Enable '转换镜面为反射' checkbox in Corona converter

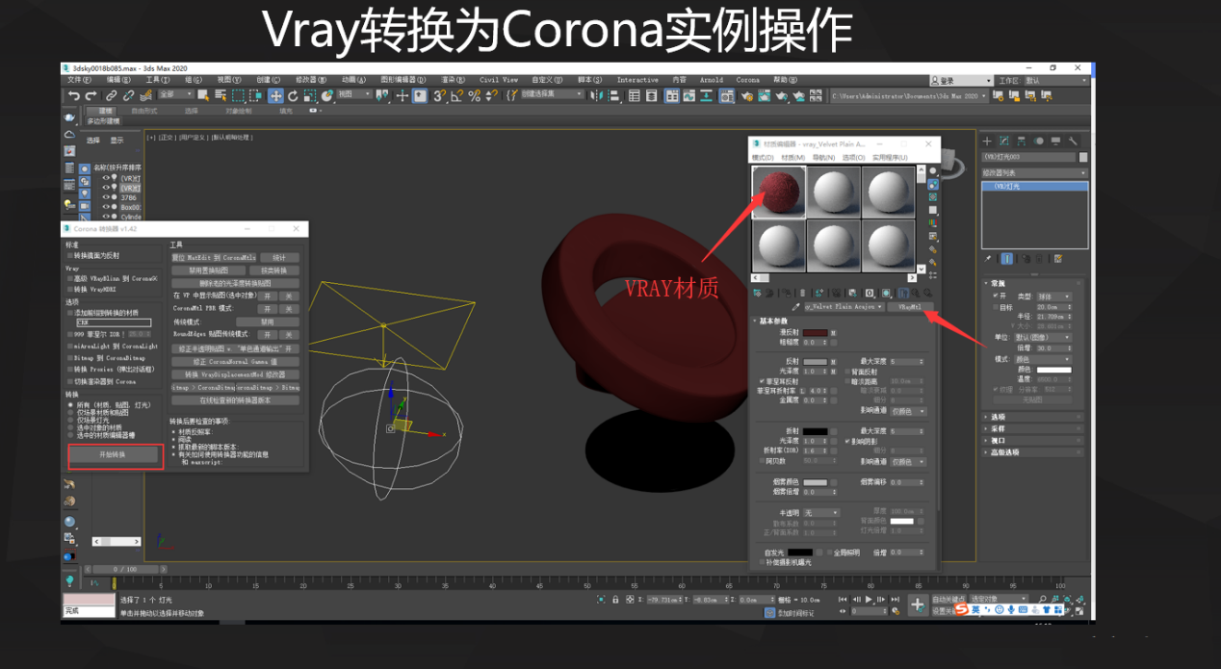[x=69, y=255]
